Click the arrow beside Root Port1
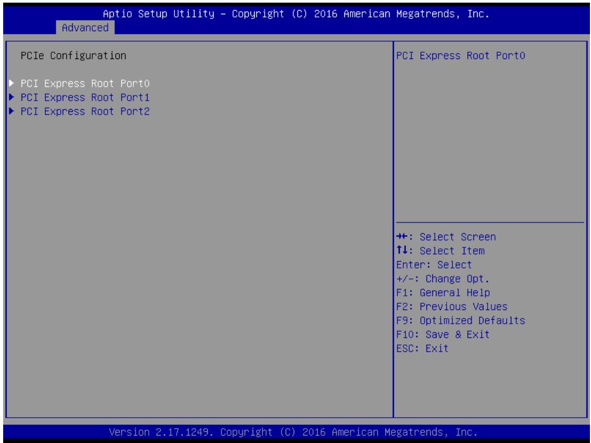Viewport: 591px width, 443px height. pyautogui.click(x=12, y=97)
